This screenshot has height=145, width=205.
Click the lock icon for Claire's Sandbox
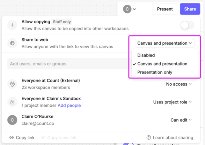click(x=12, y=102)
